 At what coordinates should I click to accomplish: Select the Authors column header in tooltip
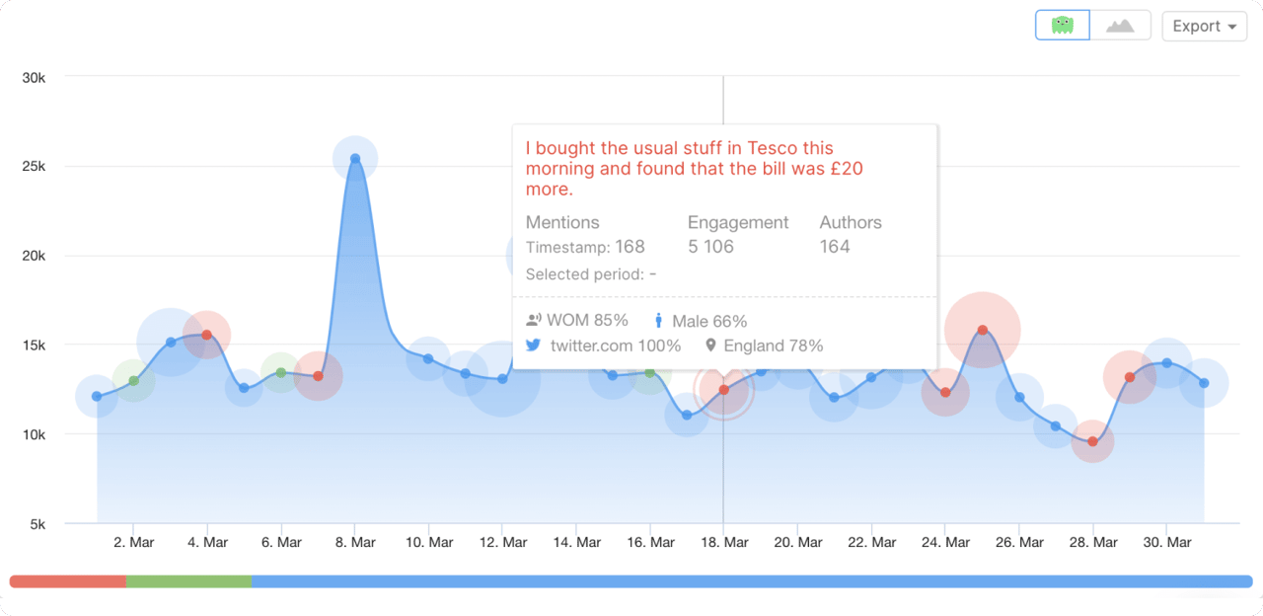click(851, 222)
